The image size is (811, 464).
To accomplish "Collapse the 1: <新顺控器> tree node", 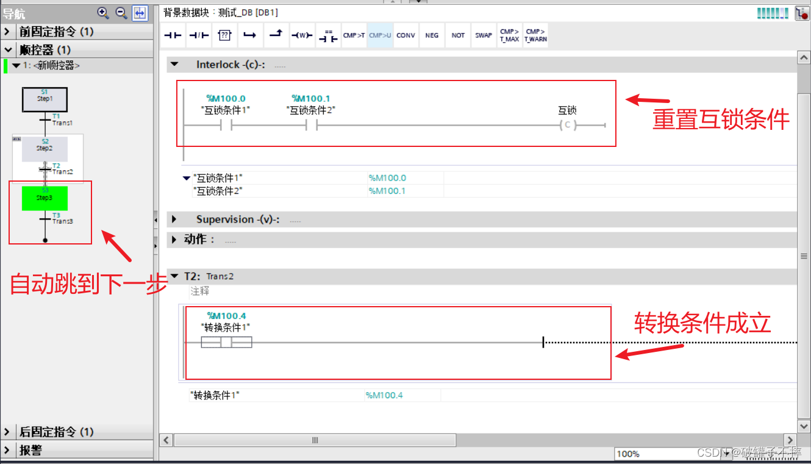I will tap(16, 65).
